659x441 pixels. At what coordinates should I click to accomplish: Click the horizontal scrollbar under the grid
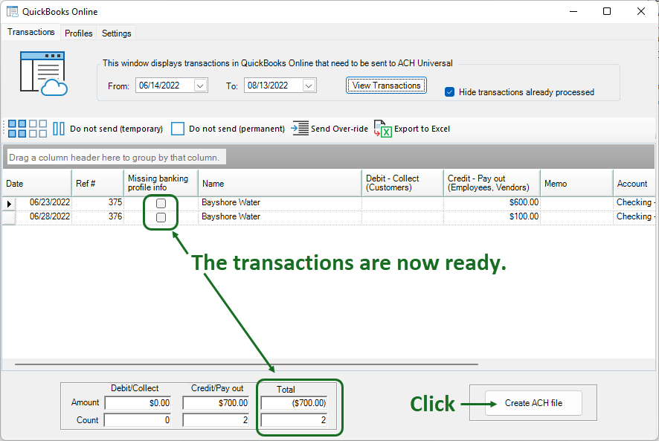pyautogui.click(x=246, y=364)
